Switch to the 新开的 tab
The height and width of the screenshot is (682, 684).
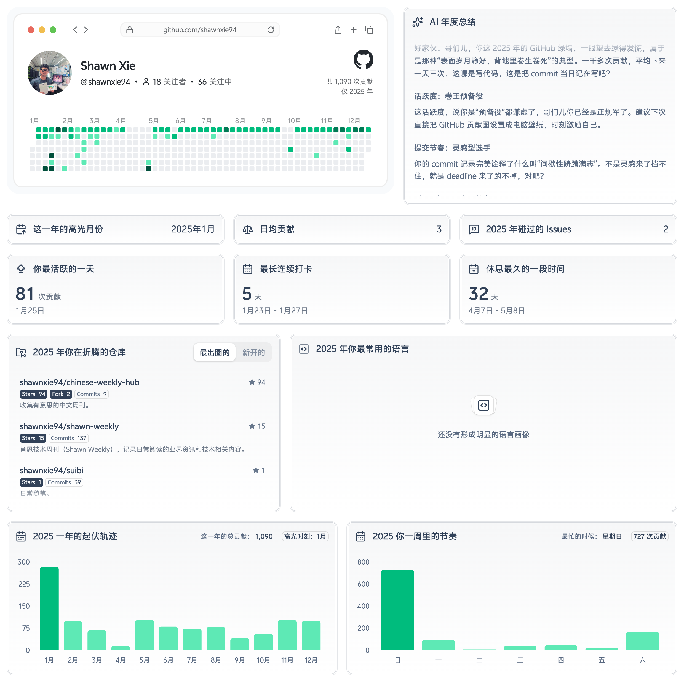(x=253, y=352)
